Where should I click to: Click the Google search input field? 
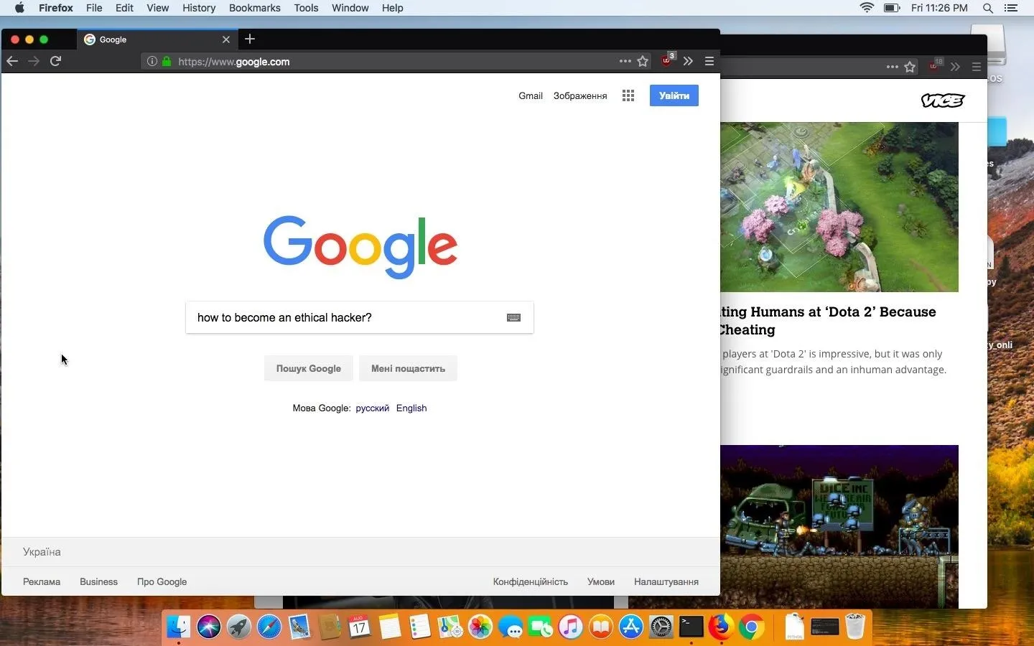click(x=359, y=317)
